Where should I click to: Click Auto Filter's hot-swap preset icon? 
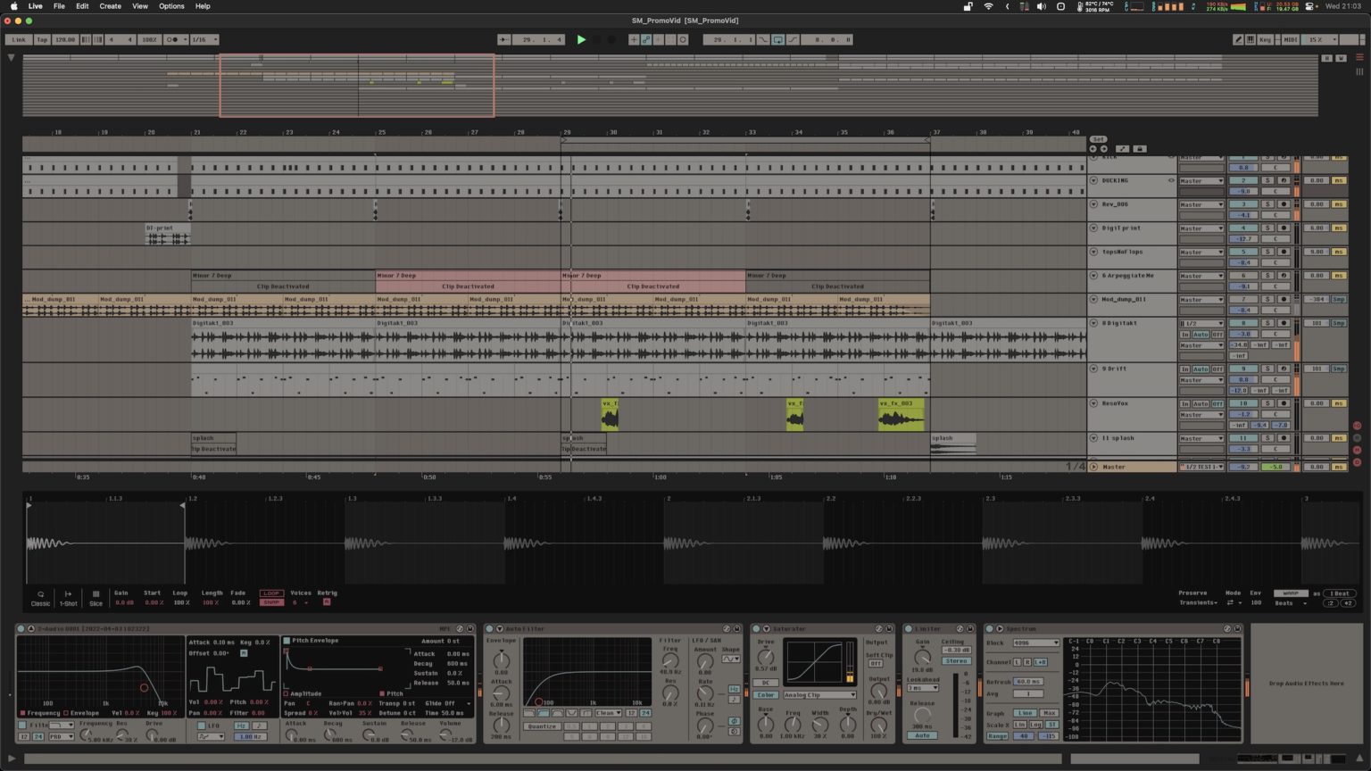pyautogui.click(x=727, y=628)
